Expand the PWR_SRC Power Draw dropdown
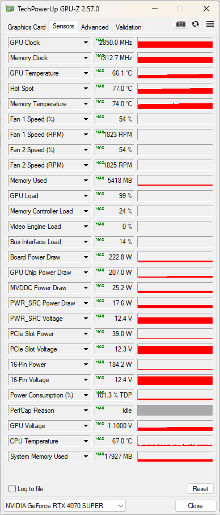Image resolution: width=220 pixels, height=515 pixels. point(86,303)
